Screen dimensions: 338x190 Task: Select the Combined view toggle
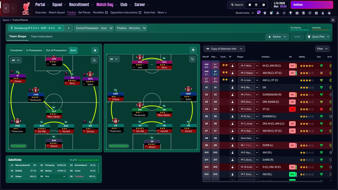coord(16,50)
